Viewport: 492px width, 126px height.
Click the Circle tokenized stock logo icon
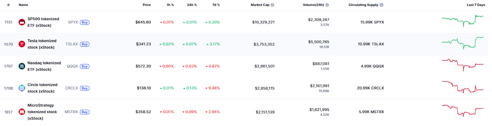pos(22,88)
